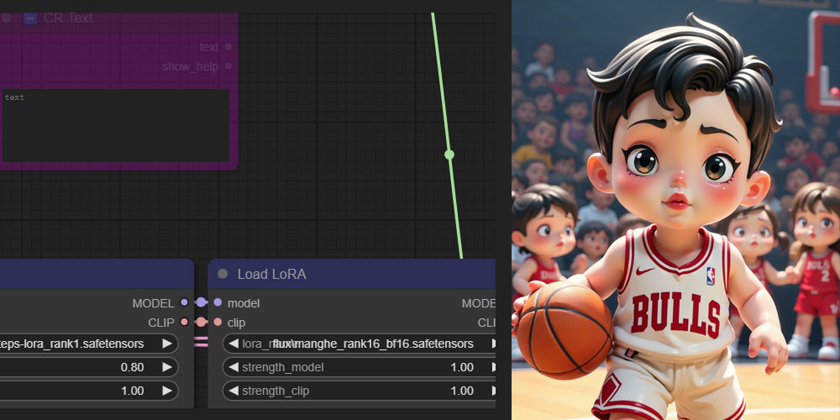Open the generated Bulls basketball character image

point(675,210)
